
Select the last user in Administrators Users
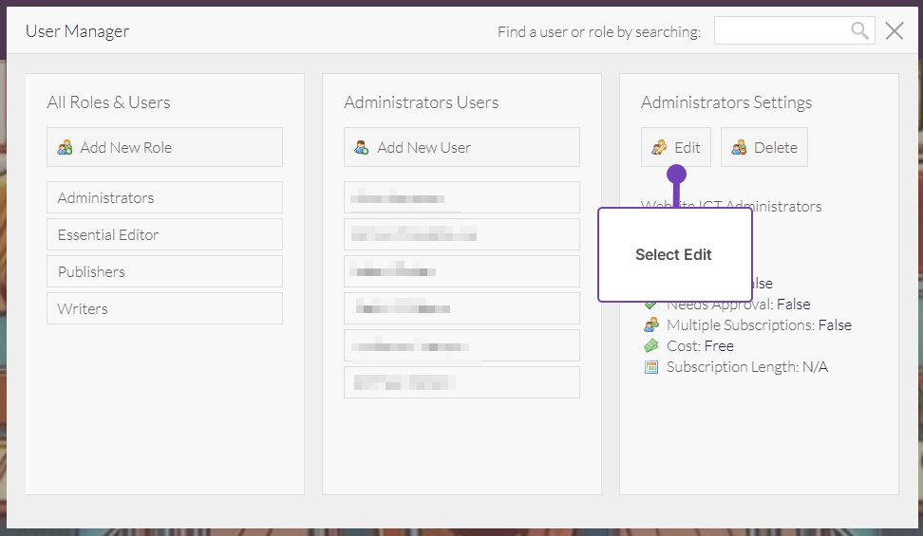click(461, 382)
